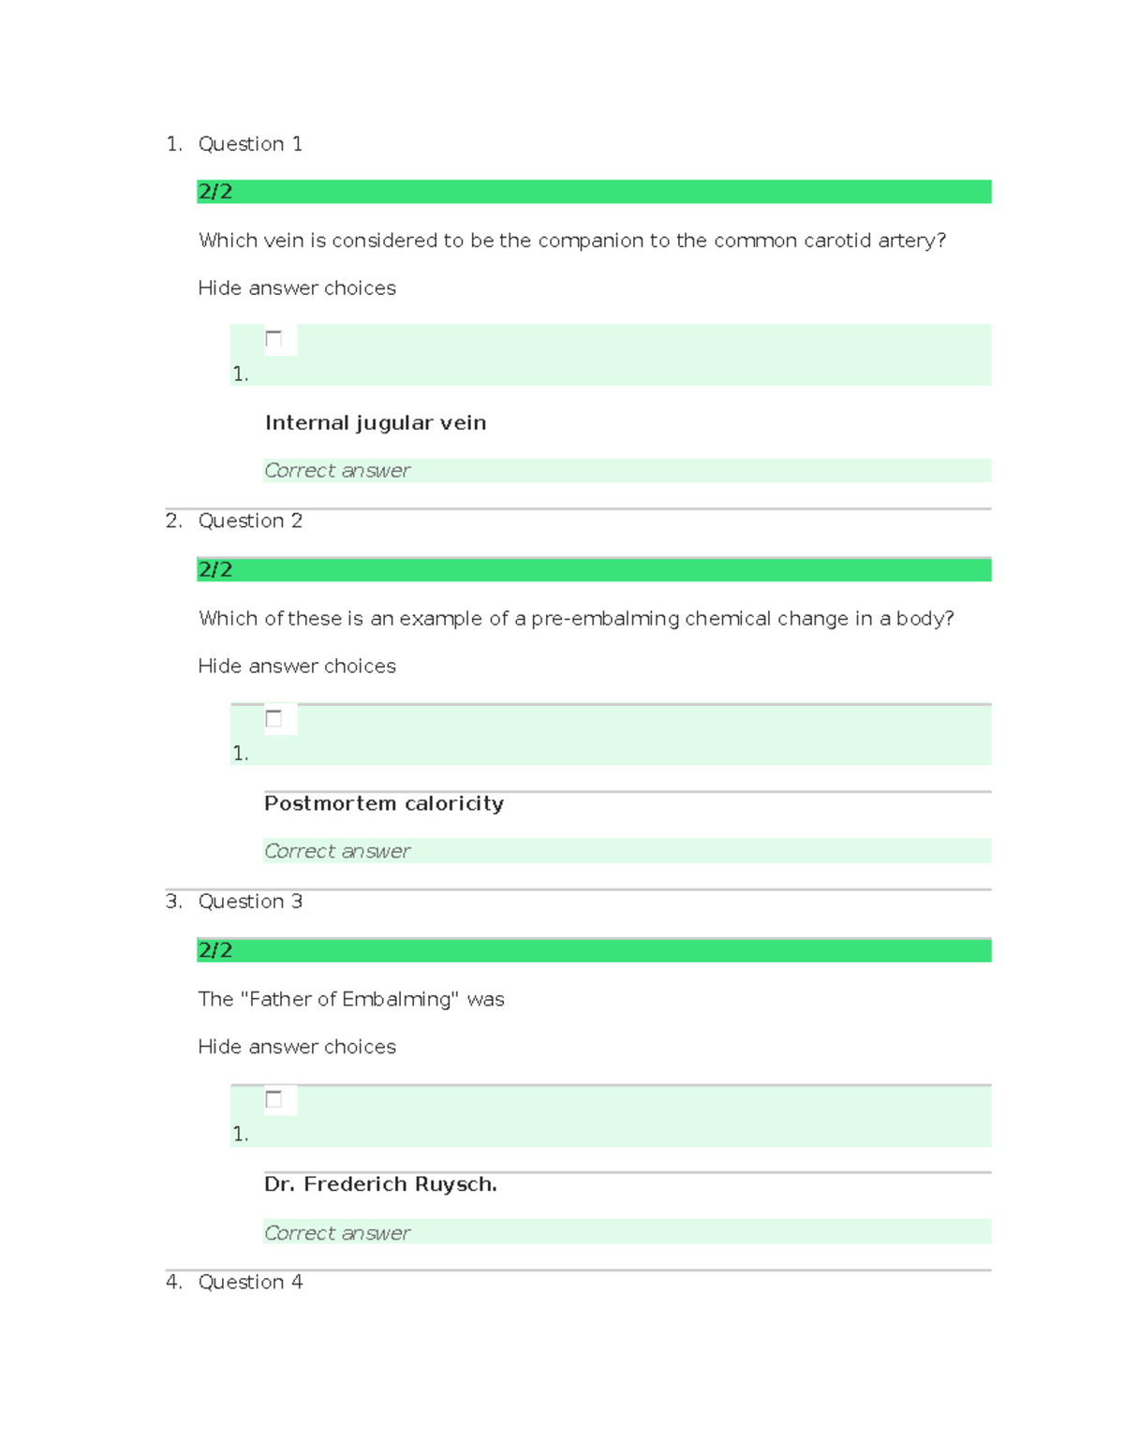Collapse answer choices under Question 1
The height and width of the screenshot is (1454, 1124).
[x=297, y=288]
